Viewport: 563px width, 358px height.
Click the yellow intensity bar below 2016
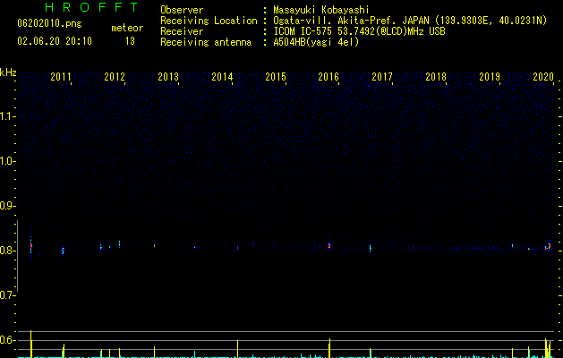(329, 348)
